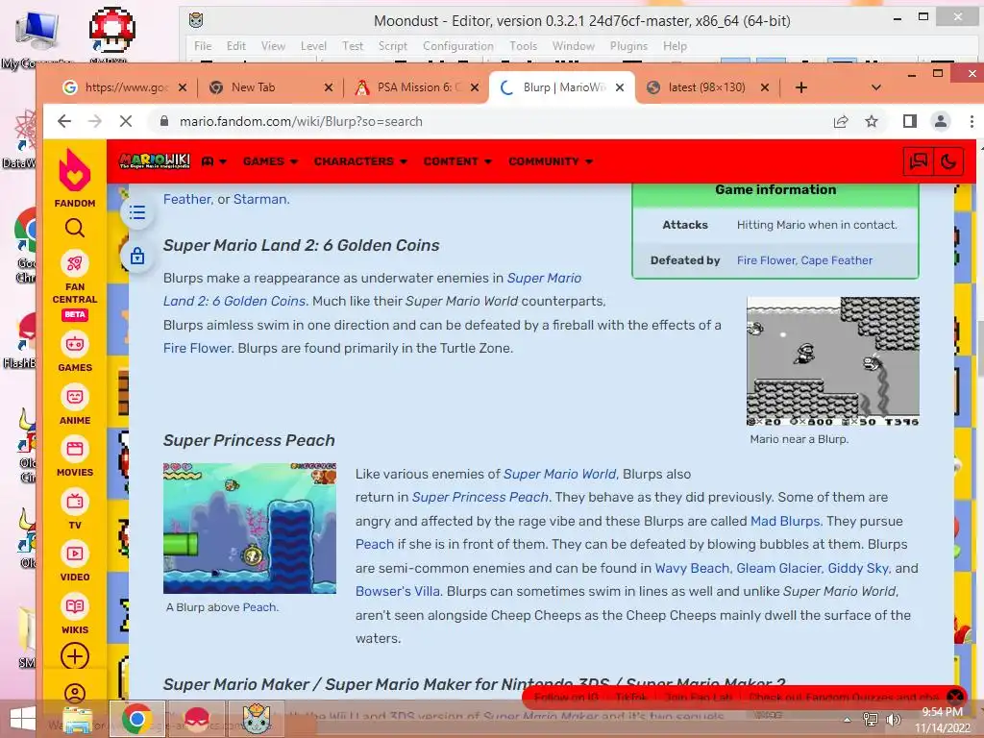Expand the COMMUNITY dropdown

[551, 161]
